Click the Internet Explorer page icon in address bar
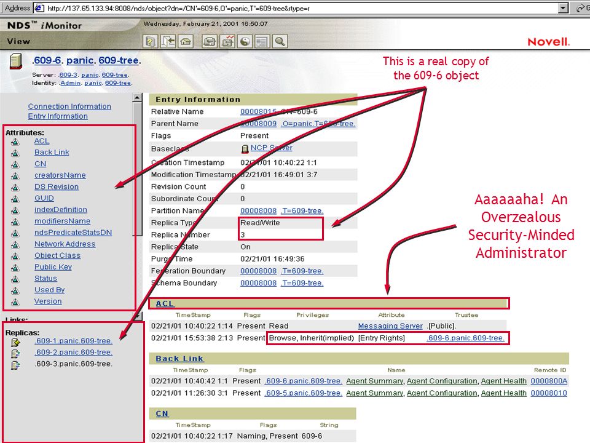This screenshot has width=590, height=443. coord(39,8)
